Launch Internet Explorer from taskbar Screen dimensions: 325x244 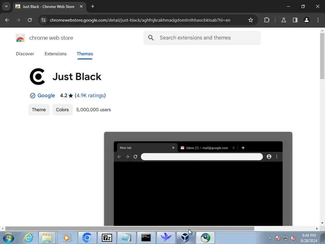click(28, 238)
